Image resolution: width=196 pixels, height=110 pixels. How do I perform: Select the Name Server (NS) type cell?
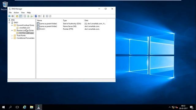pyautogui.click(x=70, y=26)
